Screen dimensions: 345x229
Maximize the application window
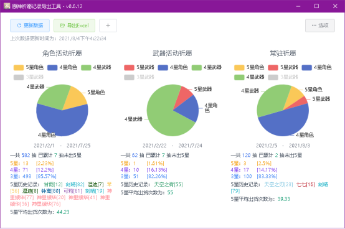(316, 6)
